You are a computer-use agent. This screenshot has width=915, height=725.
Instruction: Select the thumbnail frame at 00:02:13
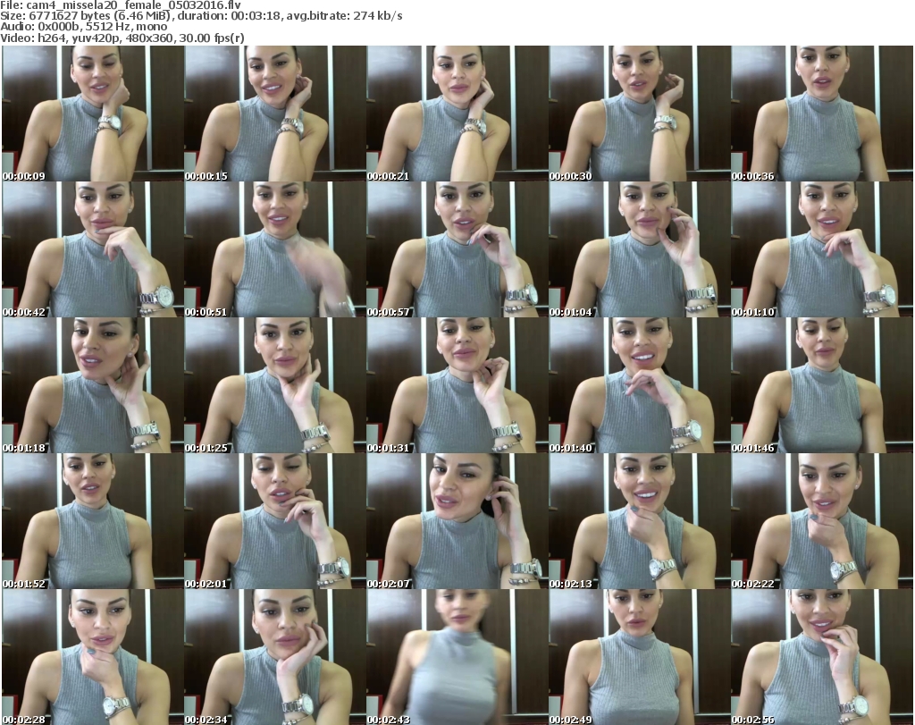tap(640, 521)
